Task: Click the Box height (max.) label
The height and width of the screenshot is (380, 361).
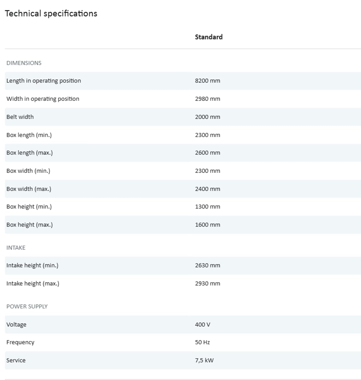Action: [29, 225]
